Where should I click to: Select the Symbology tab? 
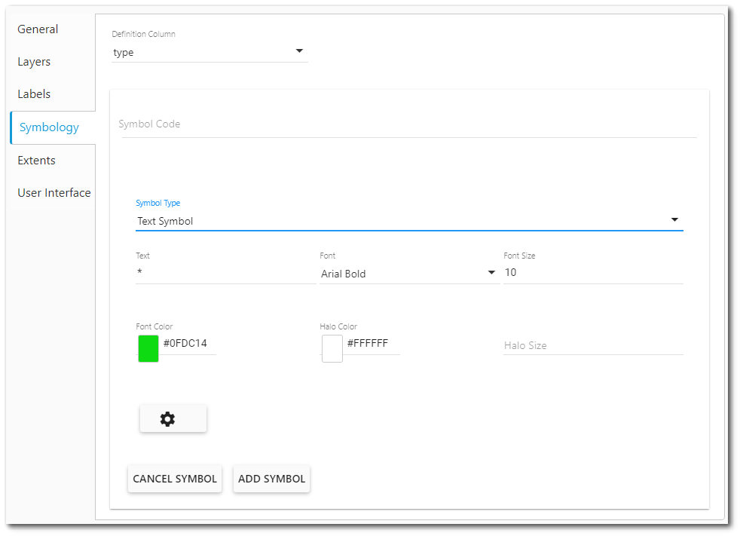coord(48,127)
